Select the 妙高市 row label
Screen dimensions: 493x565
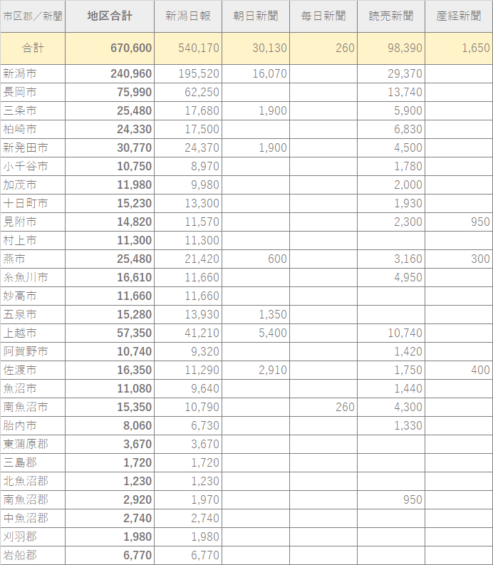coord(20,296)
